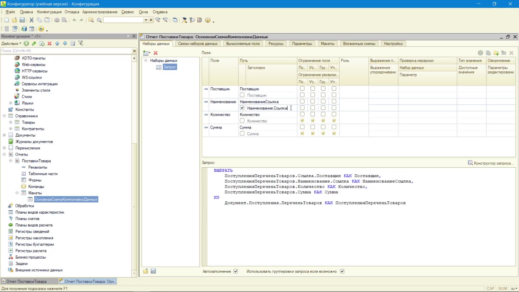Click the Copy toolbar icon
The width and height of the screenshot is (519, 292).
39,20
